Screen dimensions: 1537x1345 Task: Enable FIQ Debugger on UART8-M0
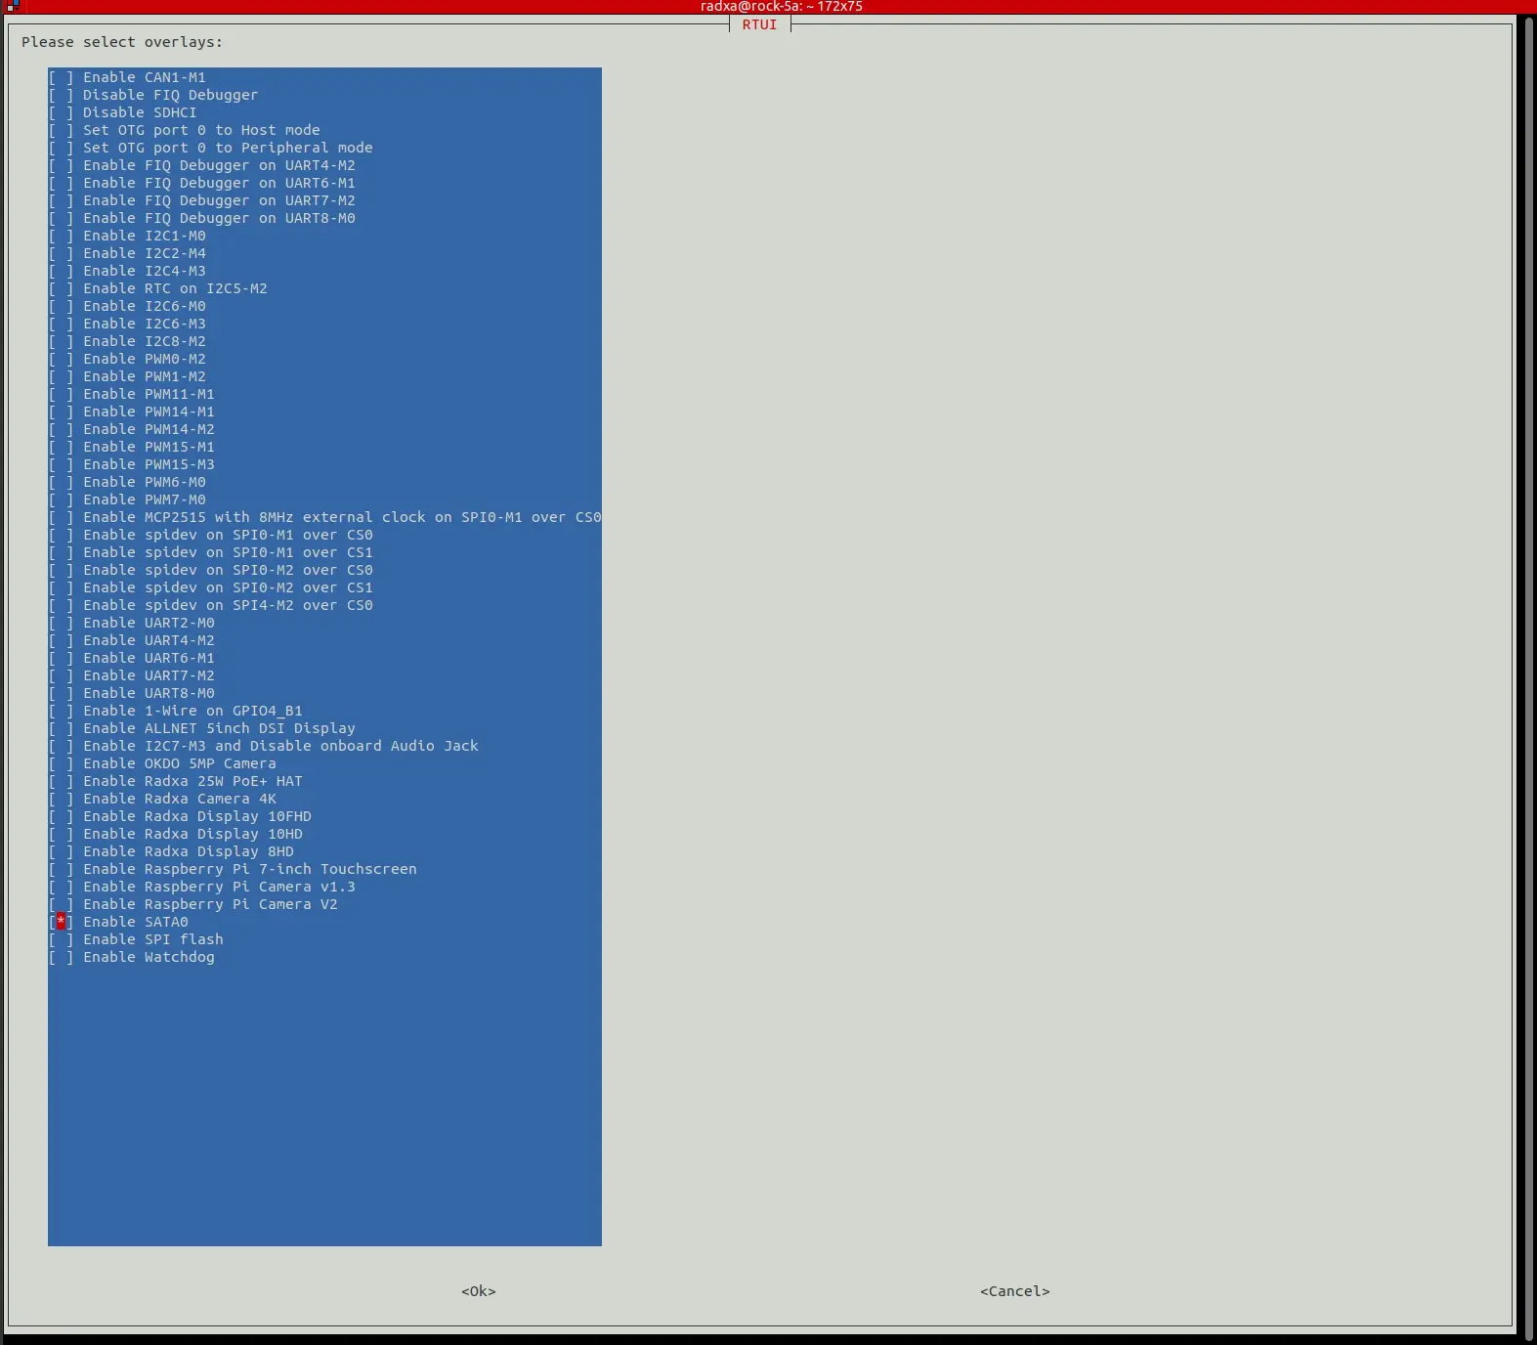point(61,218)
